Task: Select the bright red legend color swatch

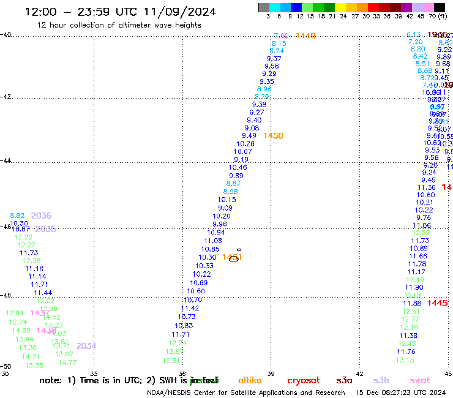Action: [373, 7]
